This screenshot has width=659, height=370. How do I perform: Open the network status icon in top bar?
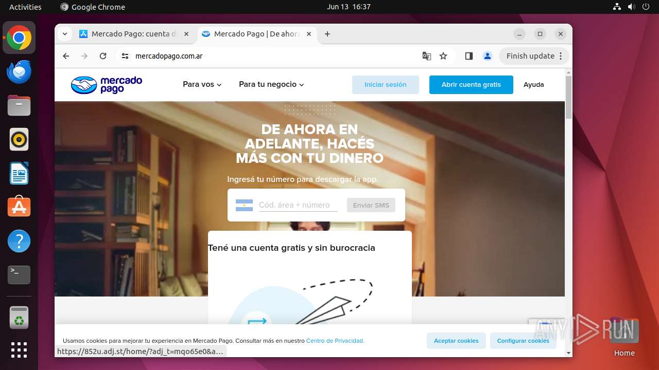pyautogui.click(x=617, y=7)
